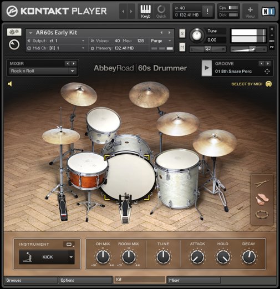This screenshot has height=289, width=280.
Task: Switch to the Mixer tab
Action: 194,280
